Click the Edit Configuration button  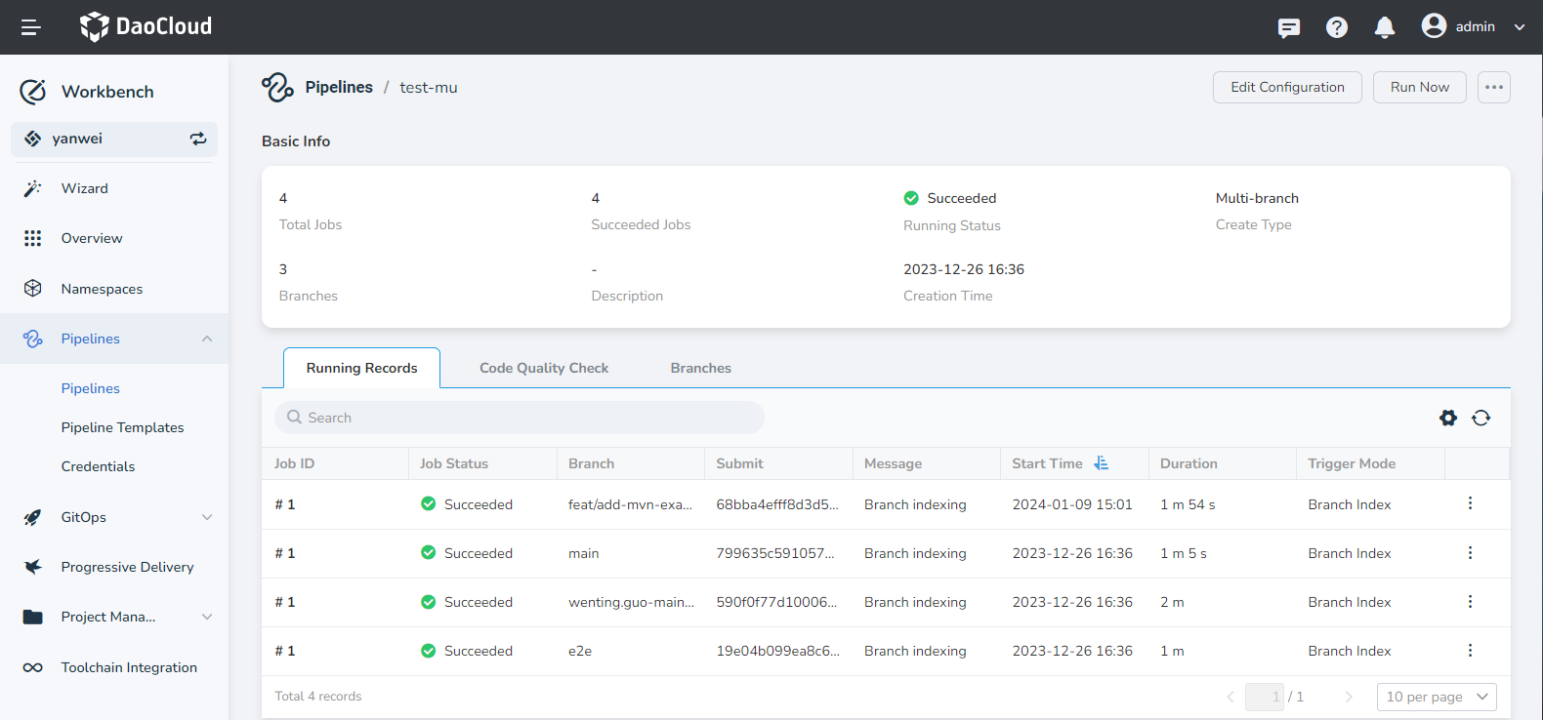[1287, 87]
